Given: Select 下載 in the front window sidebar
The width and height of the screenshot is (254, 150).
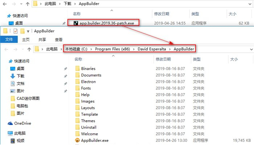Looking at the screenshot, I should [x=20, y=76].
